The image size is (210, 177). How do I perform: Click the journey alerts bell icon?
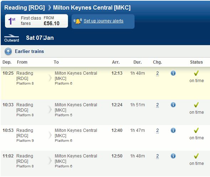coord(78,21)
